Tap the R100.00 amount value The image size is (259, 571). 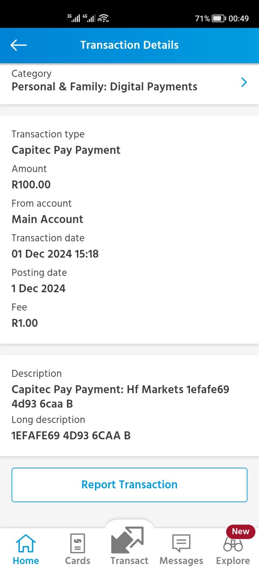point(31,185)
